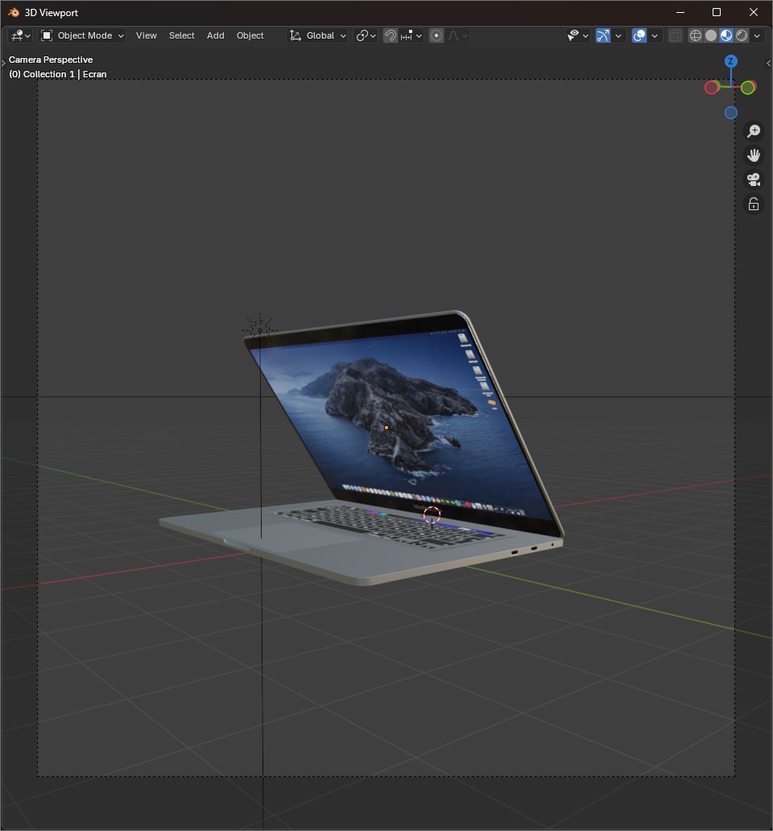This screenshot has width=773, height=831.
Task: Open the Add menu
Action: (x=215, y=35)
